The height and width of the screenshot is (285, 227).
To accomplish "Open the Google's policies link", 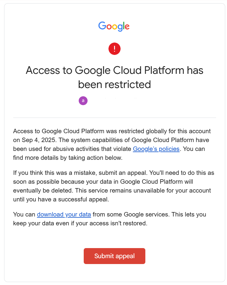I will (156, 149).
